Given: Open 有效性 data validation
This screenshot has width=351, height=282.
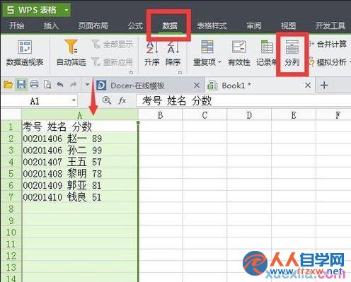Looking at the screenshot, I should coord(239,53).
